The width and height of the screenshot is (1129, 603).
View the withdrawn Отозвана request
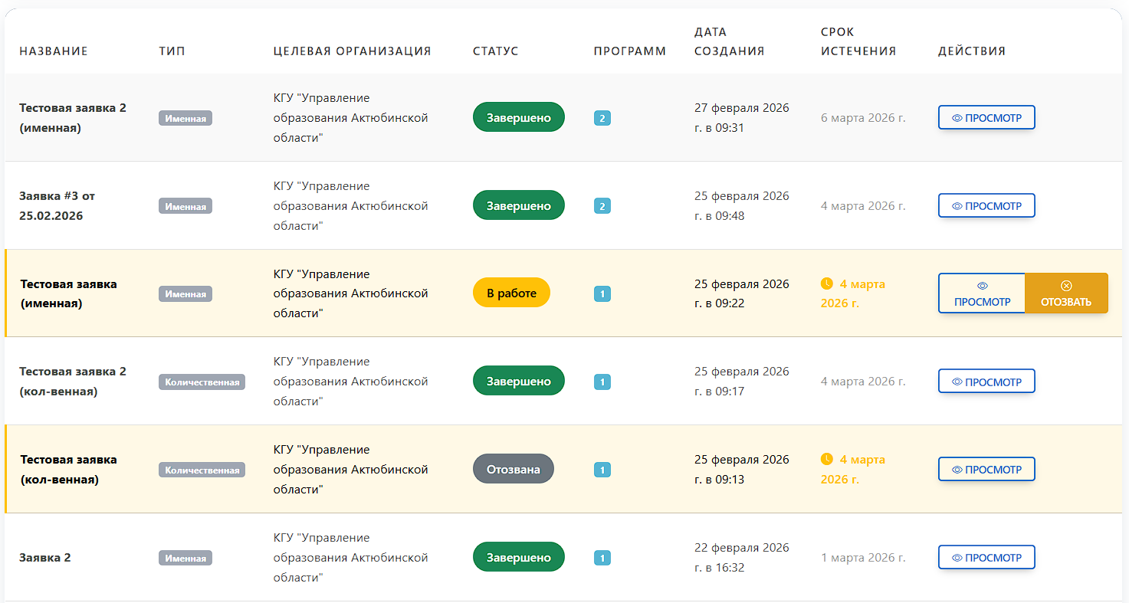click(986, 470)
